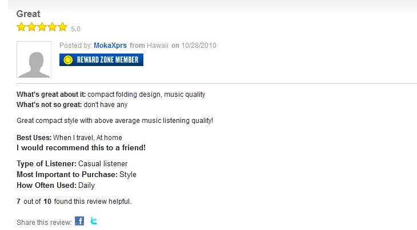The width and height of the screenshot is (417, 230).
Task: Click the second yellow rating star
Action: 32,27
